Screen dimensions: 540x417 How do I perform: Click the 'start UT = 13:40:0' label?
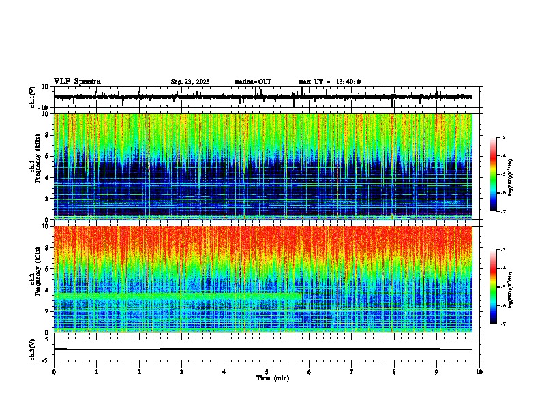(x=329, y=82)
